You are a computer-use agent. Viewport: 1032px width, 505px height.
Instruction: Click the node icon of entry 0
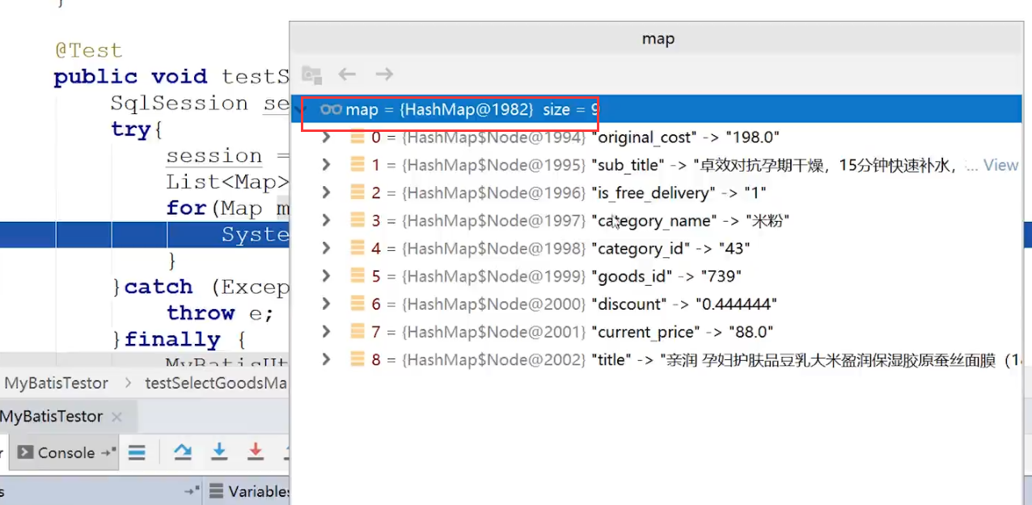point(357,138)
